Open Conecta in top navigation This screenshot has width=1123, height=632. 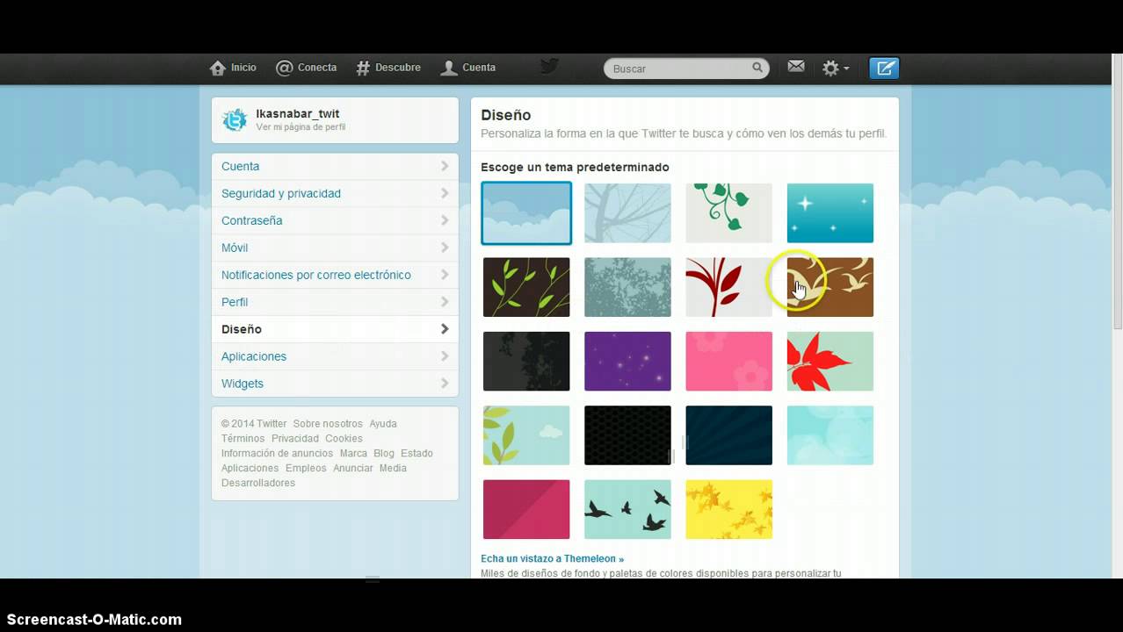[306, 68]
